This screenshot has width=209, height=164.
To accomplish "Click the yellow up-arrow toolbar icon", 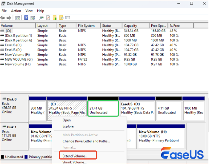I will click(55, 18).
